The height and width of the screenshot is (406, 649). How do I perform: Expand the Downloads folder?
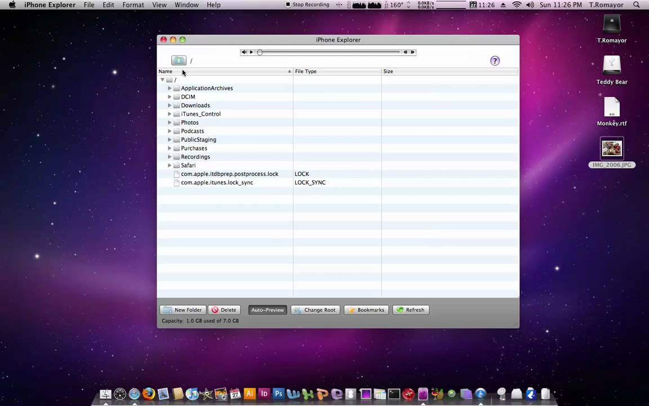click(169, 105)
